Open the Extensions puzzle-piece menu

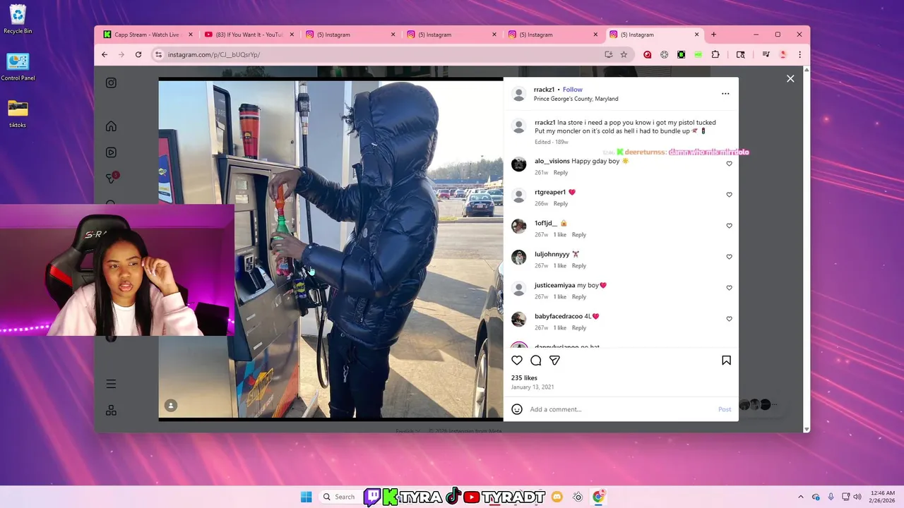tap(715, 54)
